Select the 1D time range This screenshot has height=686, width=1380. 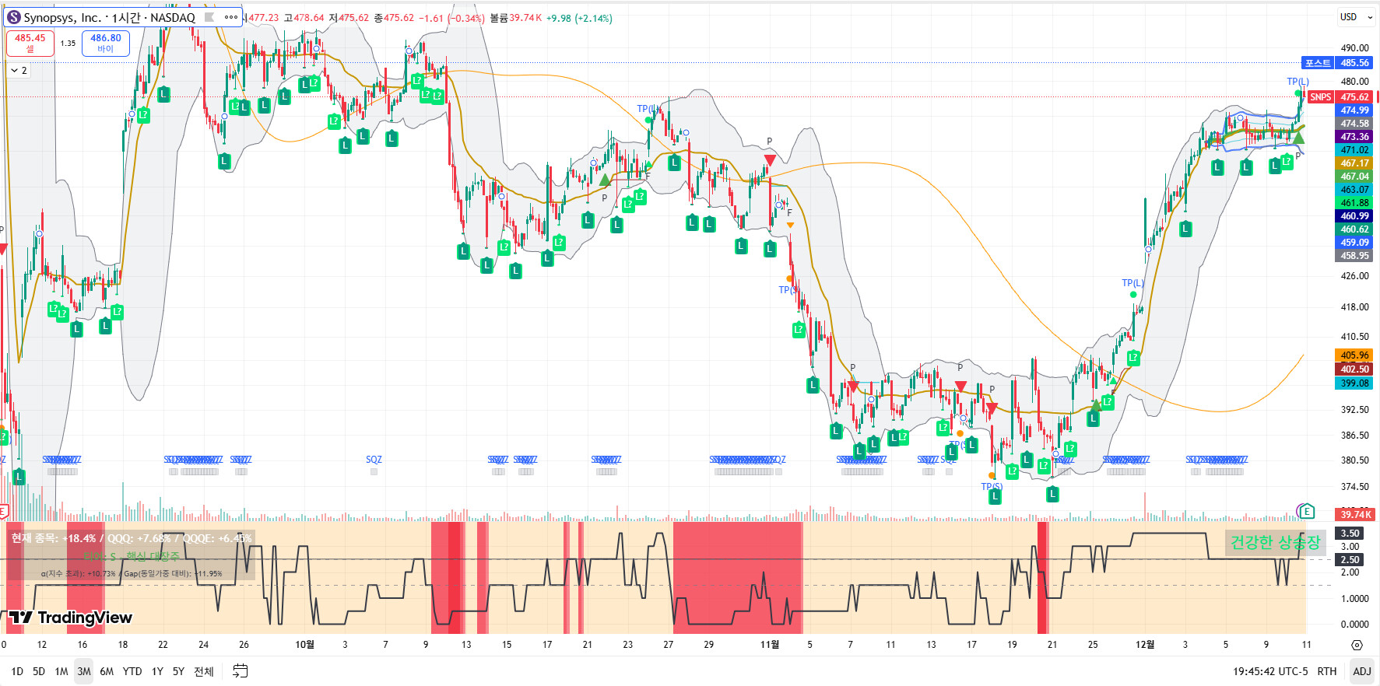17,671
